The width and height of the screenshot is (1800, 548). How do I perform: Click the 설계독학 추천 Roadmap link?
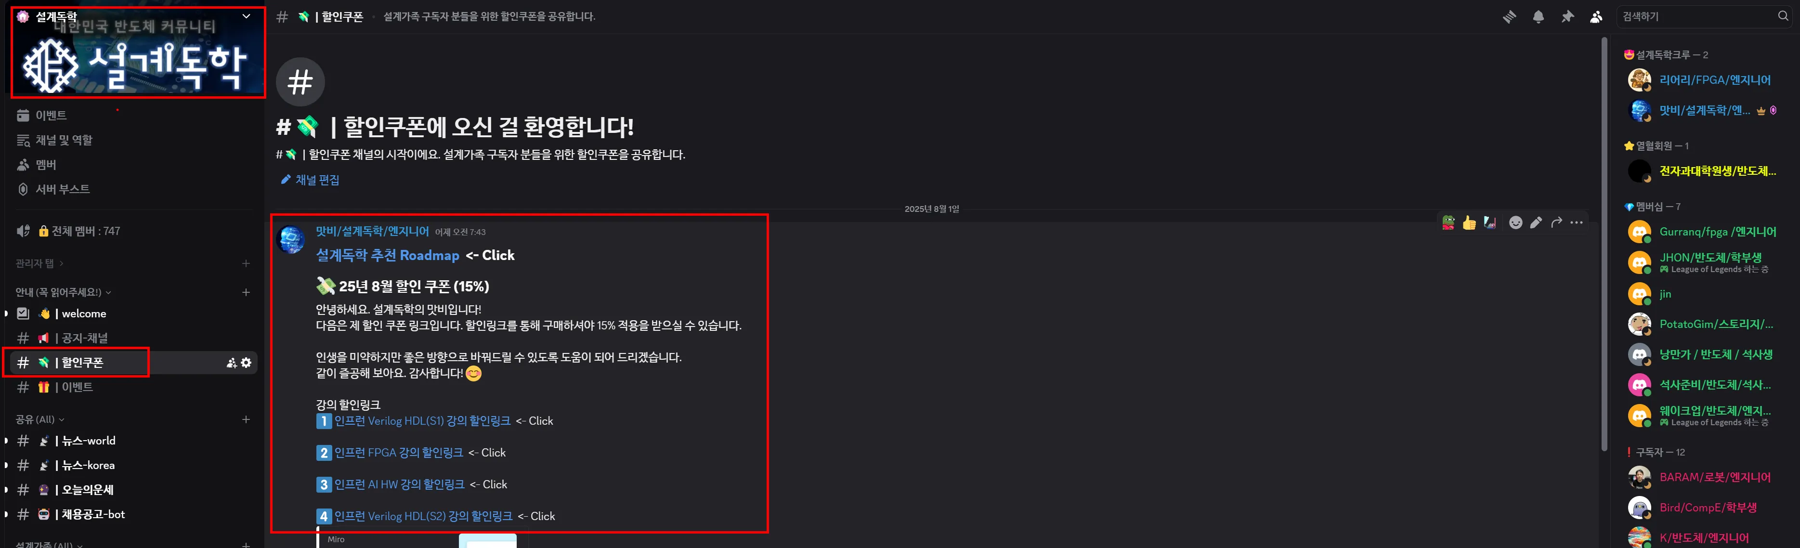(387, 256)
